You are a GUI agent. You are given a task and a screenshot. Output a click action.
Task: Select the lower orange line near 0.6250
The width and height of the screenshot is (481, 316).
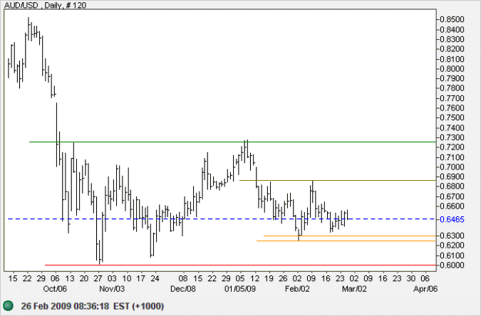pyautogui.click(x=346, y=241)
